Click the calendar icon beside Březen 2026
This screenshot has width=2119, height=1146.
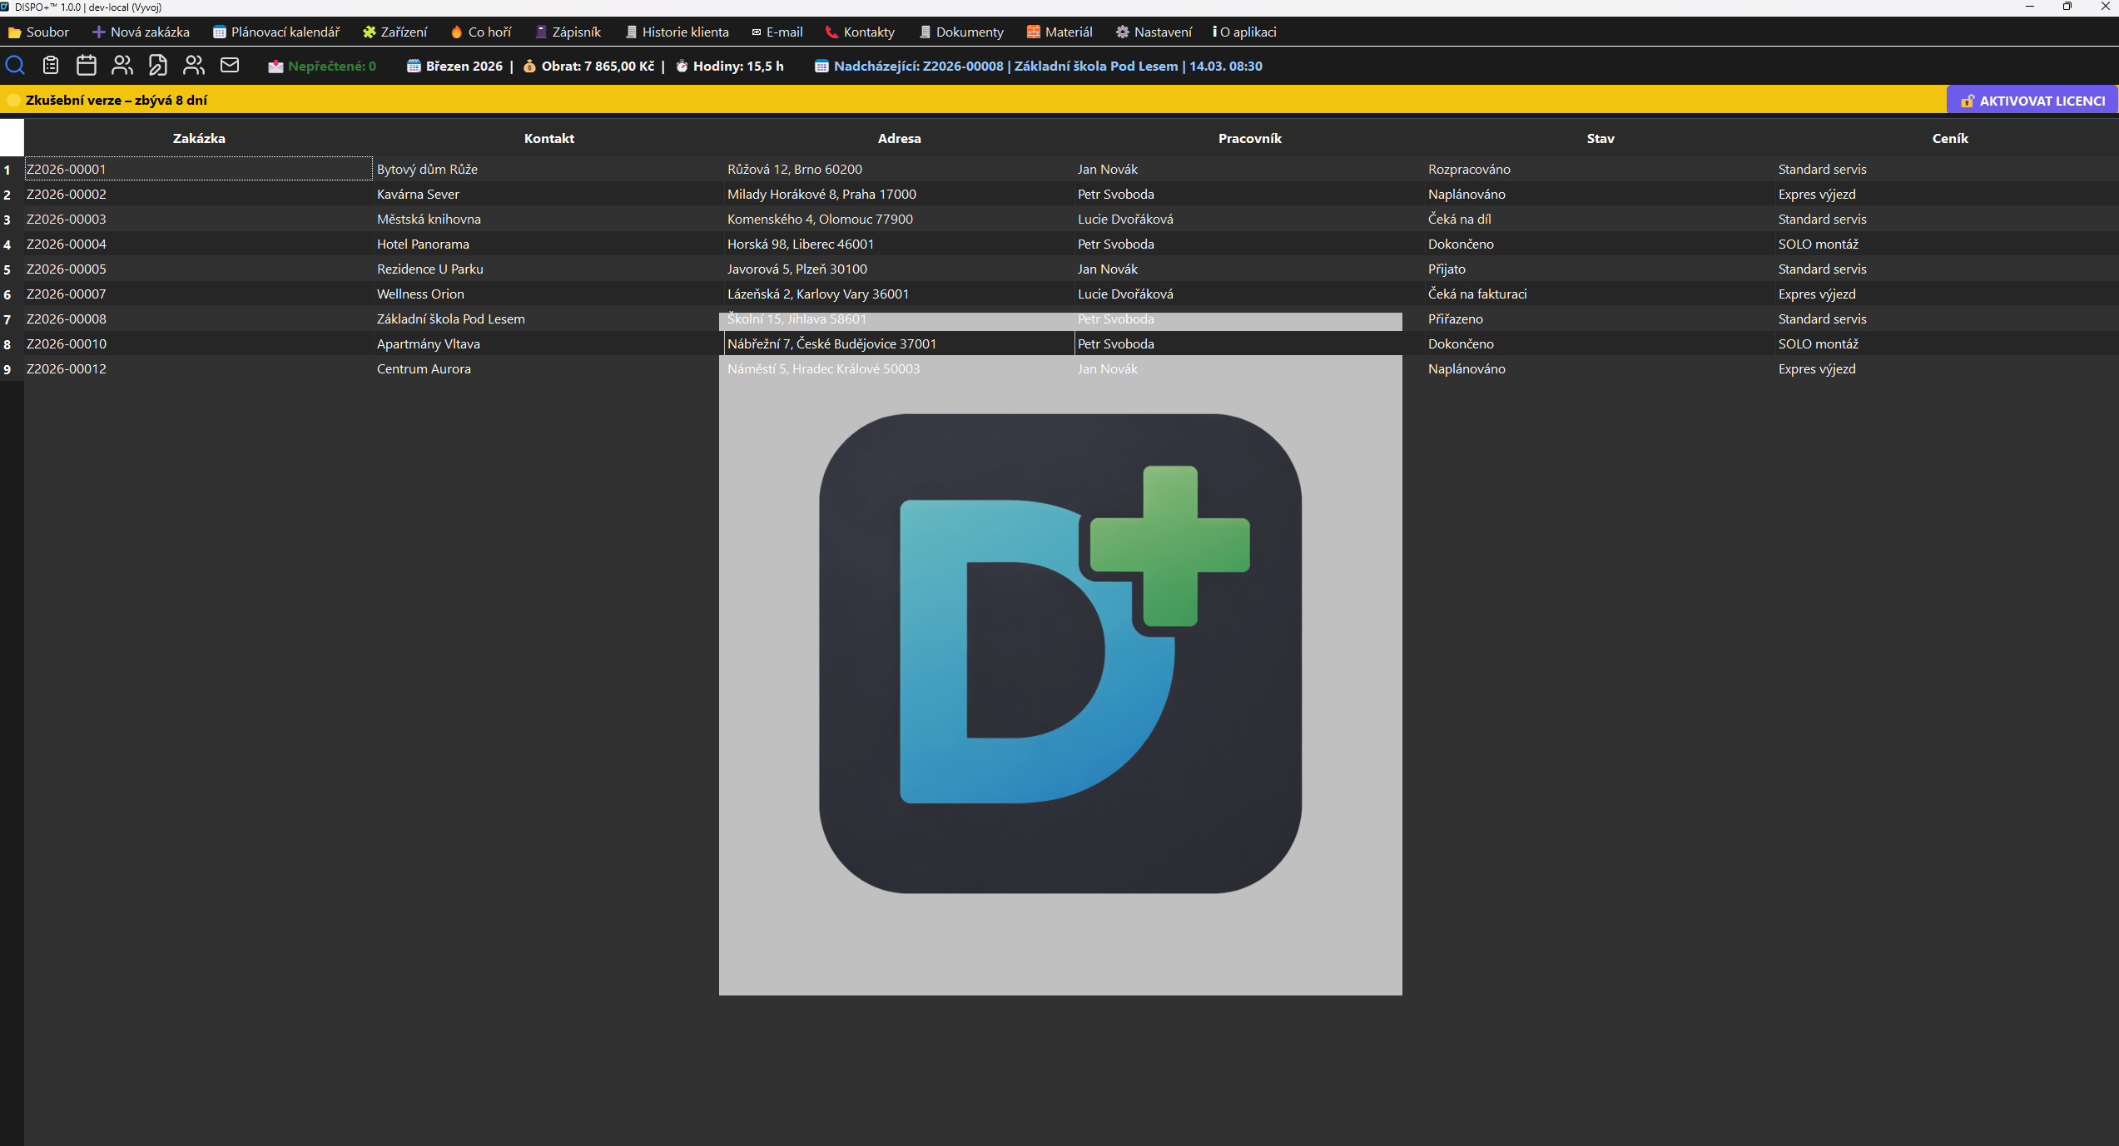(414, 67)
